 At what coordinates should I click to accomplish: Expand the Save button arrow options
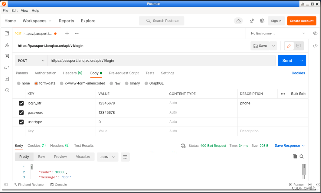point(273,46)
